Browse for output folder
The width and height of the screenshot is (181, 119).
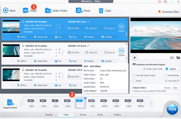tap(167, 88)
